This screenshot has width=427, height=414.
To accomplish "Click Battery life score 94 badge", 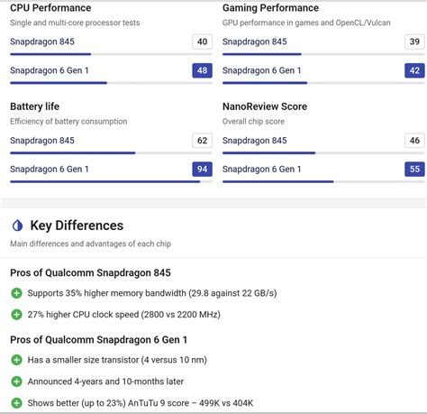I will (x=202, y=170).
